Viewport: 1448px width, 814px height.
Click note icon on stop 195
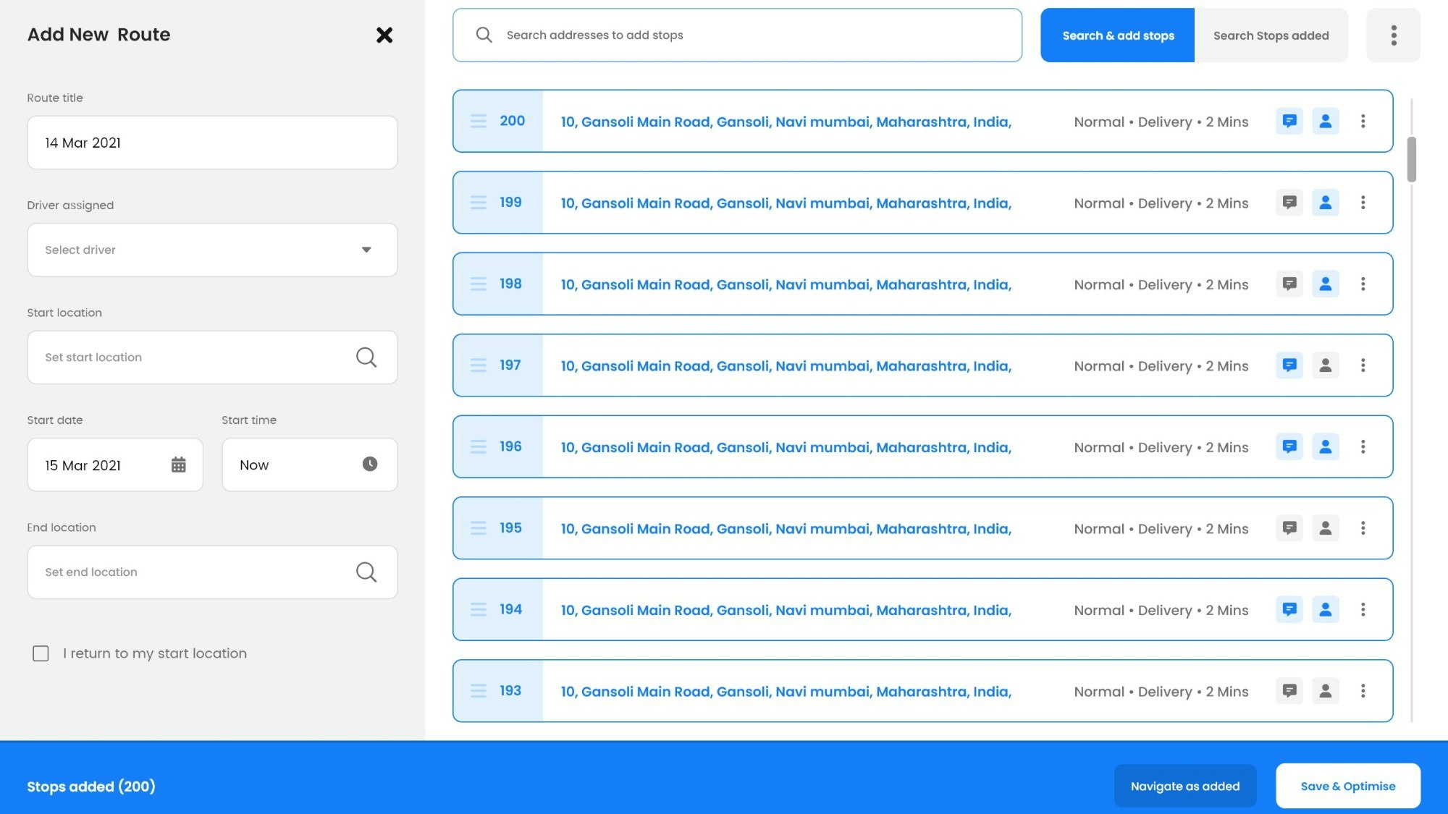(x=1289, y=528)
